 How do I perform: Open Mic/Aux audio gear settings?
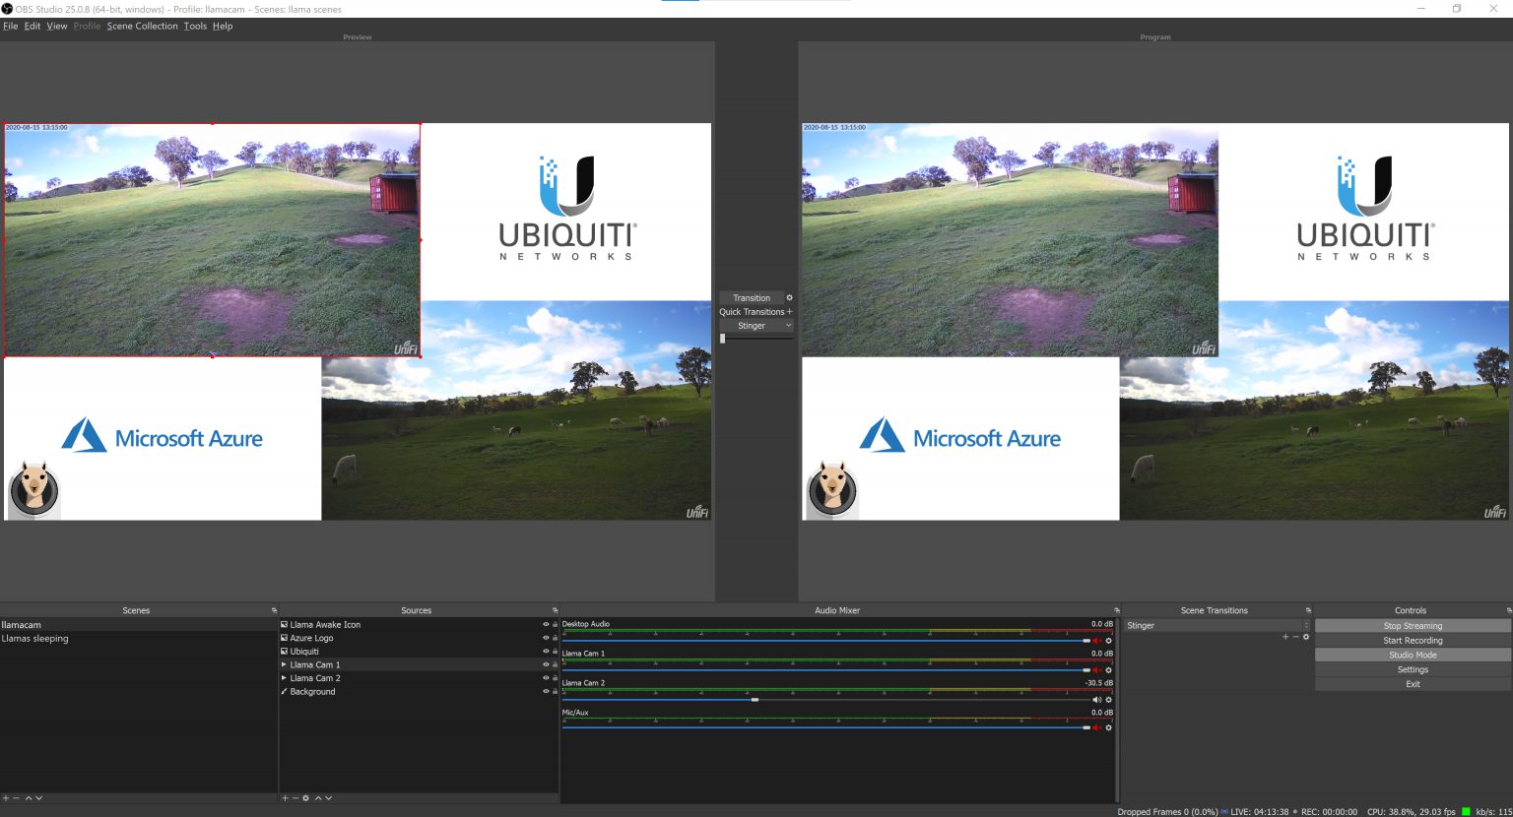click(1108, 728)
